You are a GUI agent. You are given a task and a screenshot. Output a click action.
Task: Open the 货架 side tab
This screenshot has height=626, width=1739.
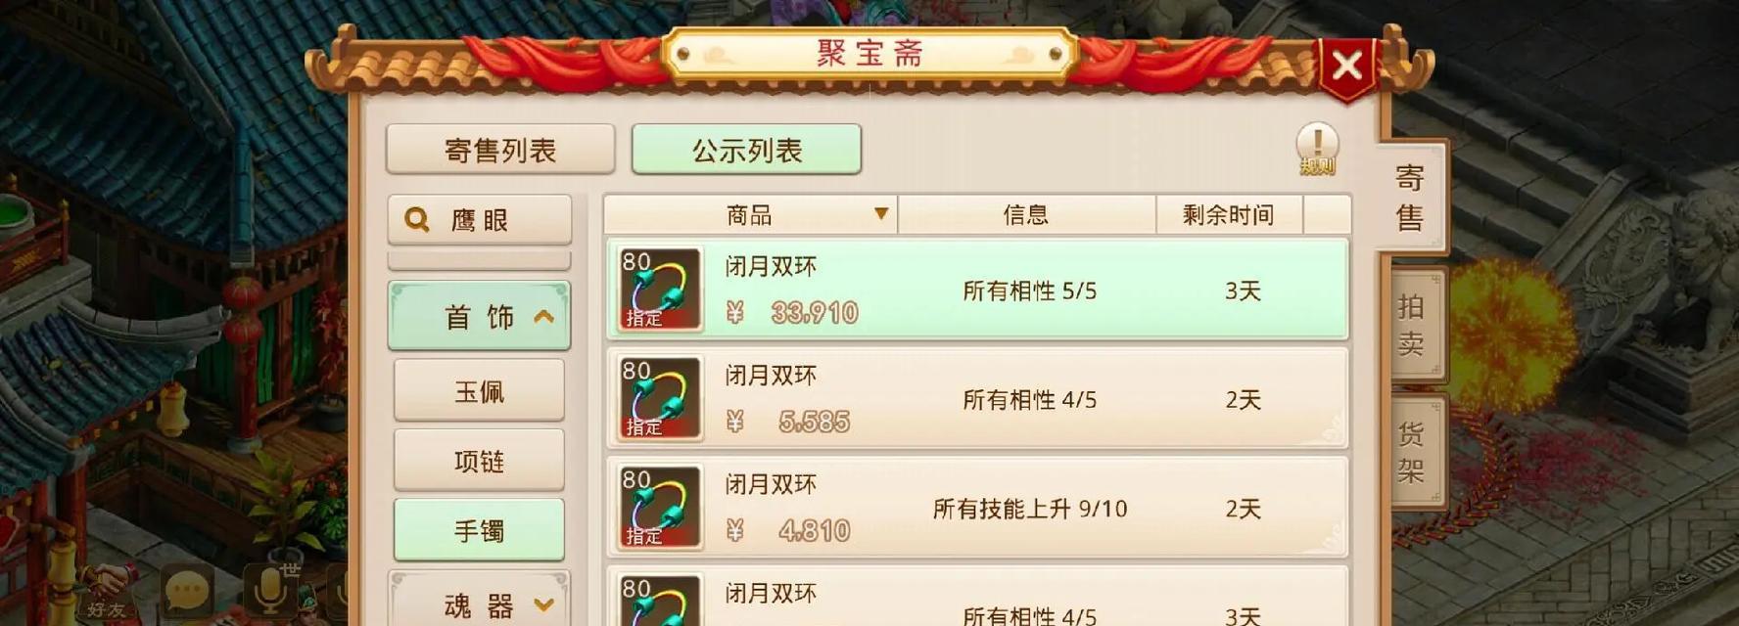(1411, 452)
